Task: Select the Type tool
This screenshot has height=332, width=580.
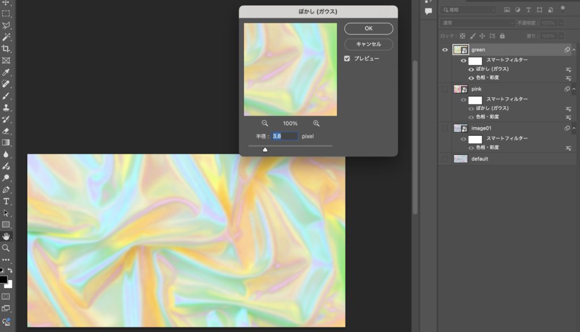Action: point(6,201)
